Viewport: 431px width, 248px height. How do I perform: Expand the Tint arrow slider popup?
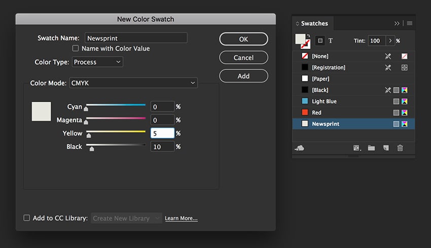click(x=390, y=40)
